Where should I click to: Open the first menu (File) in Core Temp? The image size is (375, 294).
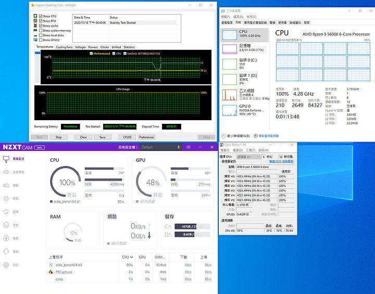pyautogui.click(x=225, y=150)
